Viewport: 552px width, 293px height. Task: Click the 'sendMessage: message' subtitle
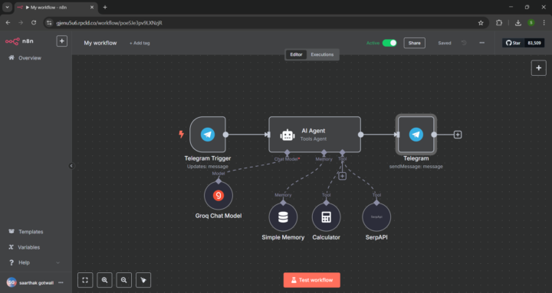point(416,166)
